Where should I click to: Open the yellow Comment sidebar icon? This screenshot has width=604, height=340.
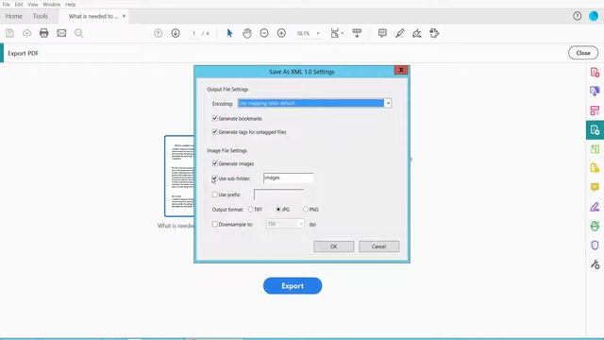coord(595,188)
